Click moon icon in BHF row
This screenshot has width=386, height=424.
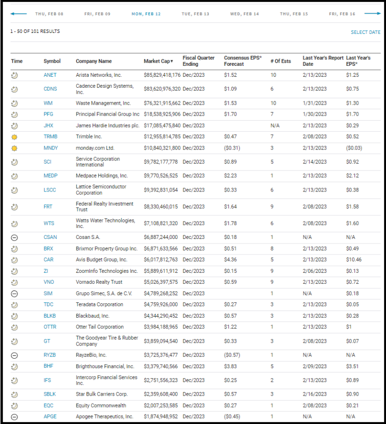[x=14, y=367]
